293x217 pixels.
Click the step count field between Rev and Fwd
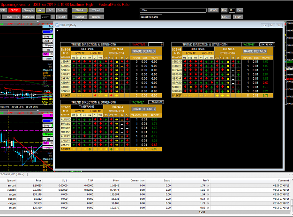[x=232, y=10]
